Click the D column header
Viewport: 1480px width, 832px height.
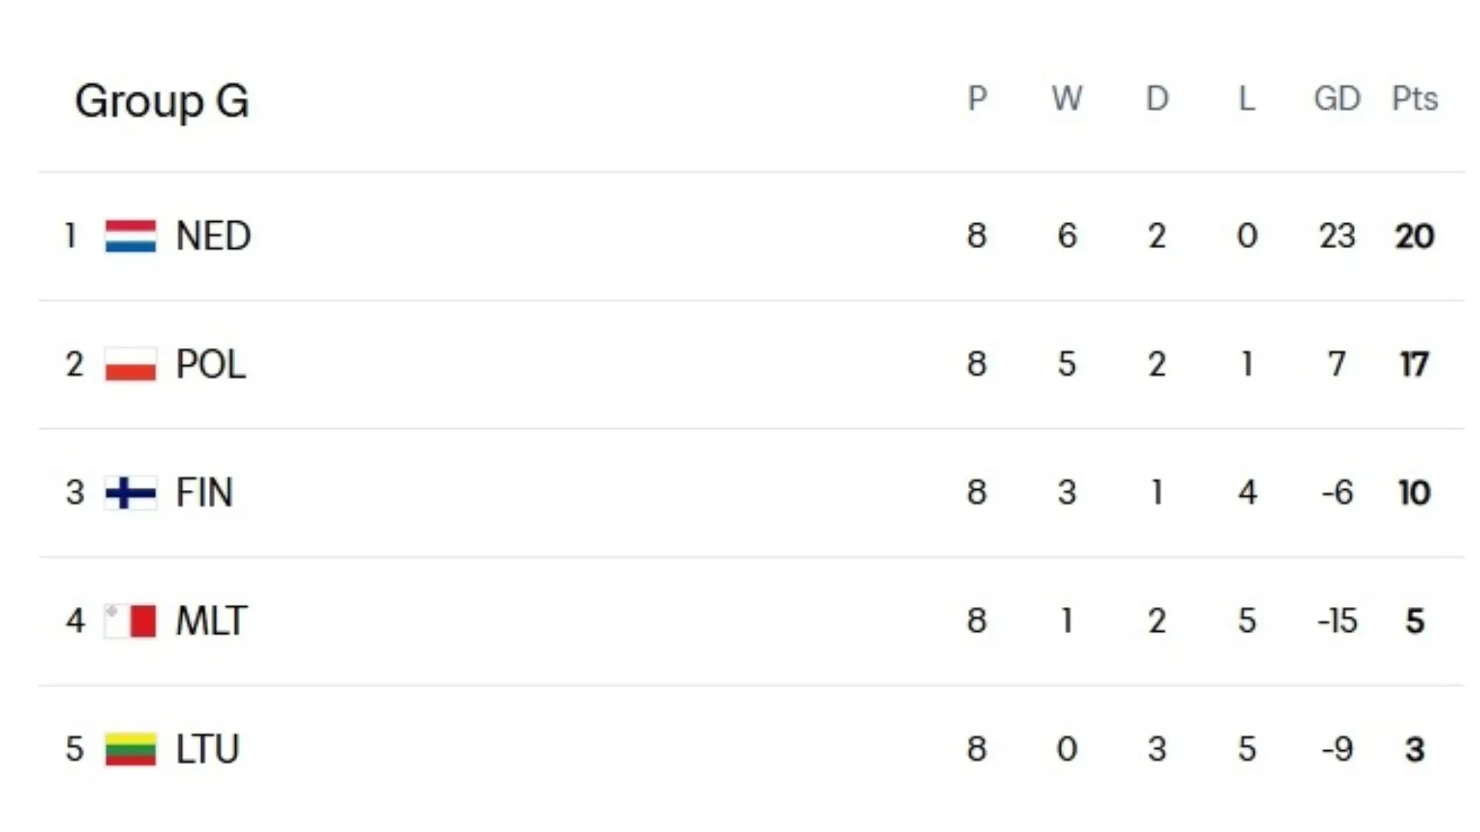[x=1157, y=99]
